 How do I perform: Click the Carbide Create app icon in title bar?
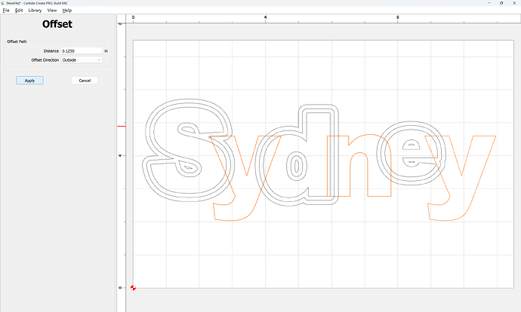[4, 3]
